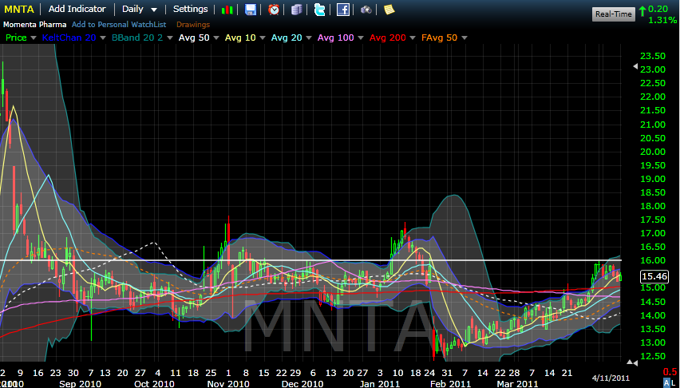Click the current price 15.46 marker
This screenshot has width=680, height=388.
(x=654, y=276)
